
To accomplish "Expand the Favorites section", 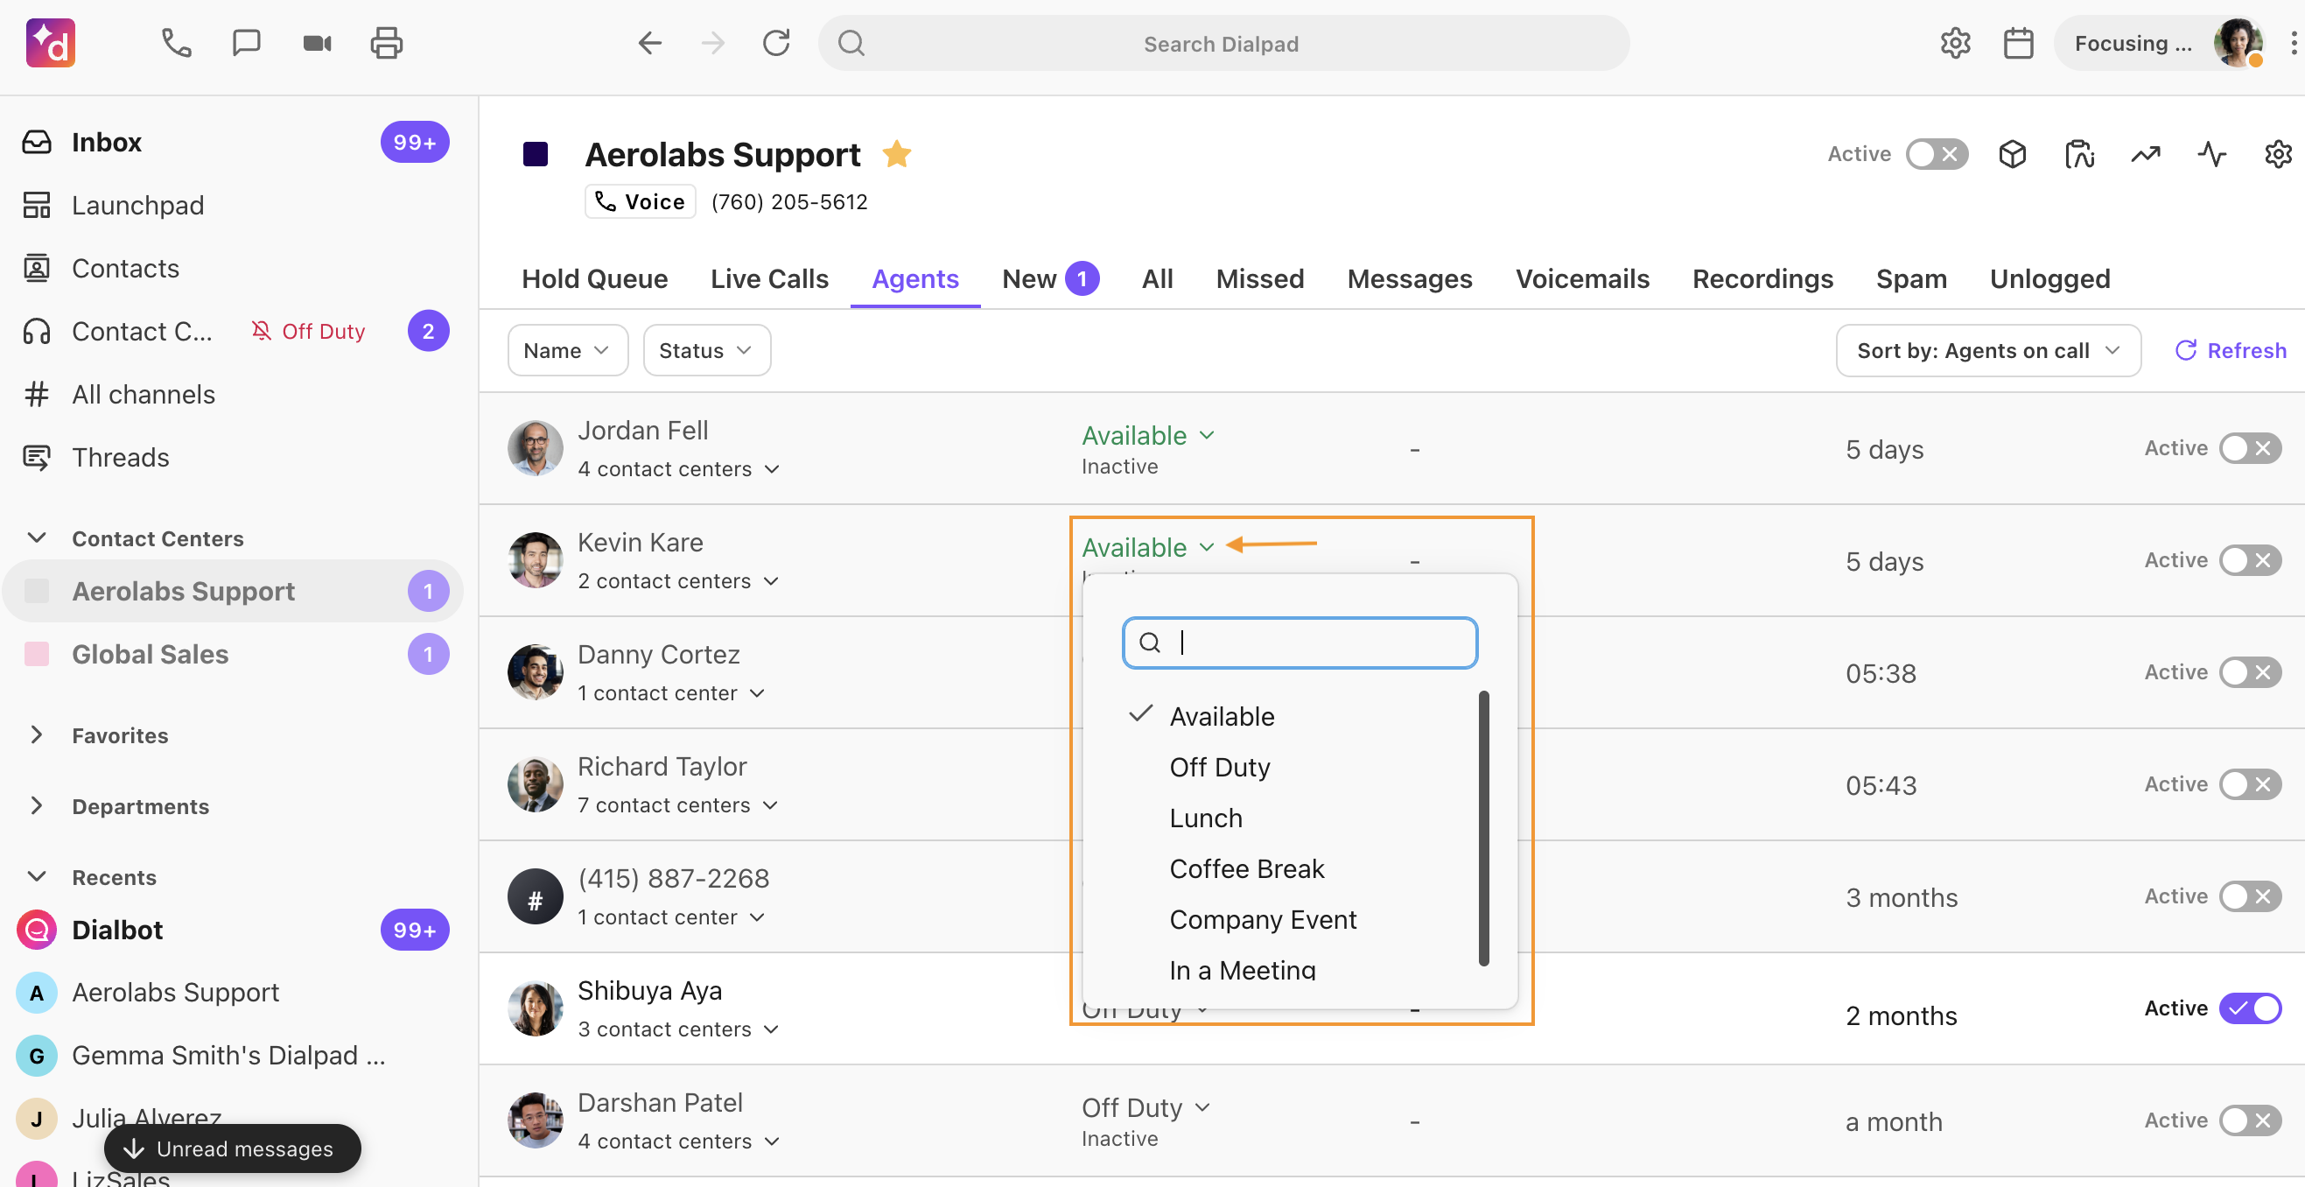I will 37,735.
